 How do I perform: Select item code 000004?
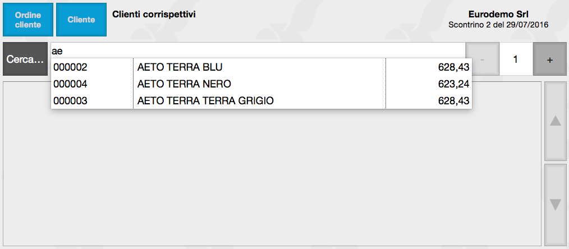click(x=70, y=84)
